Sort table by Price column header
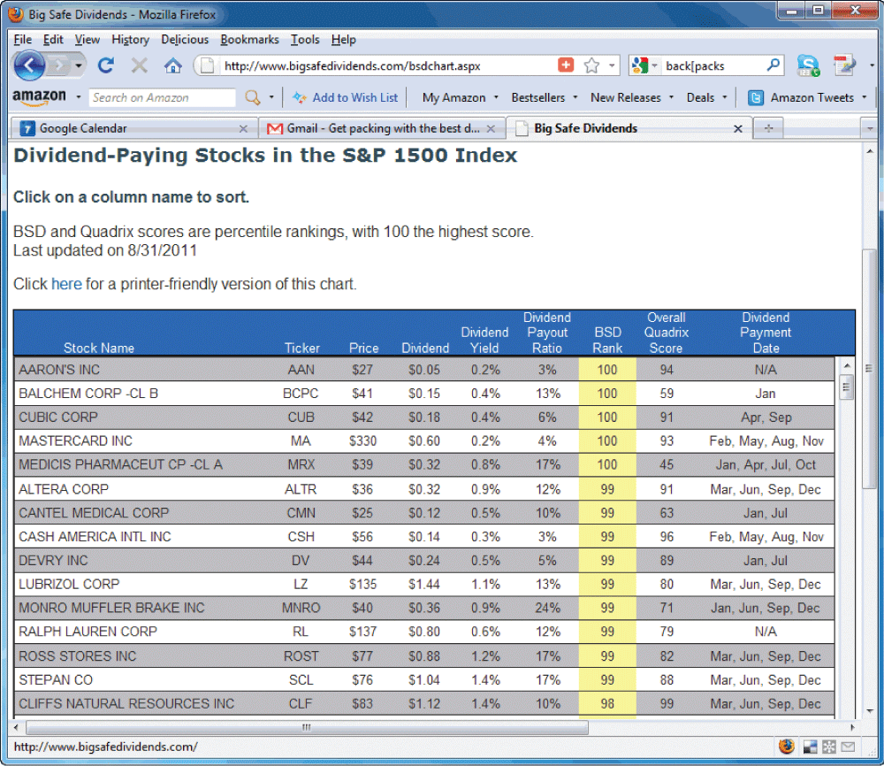 (363, 348)
